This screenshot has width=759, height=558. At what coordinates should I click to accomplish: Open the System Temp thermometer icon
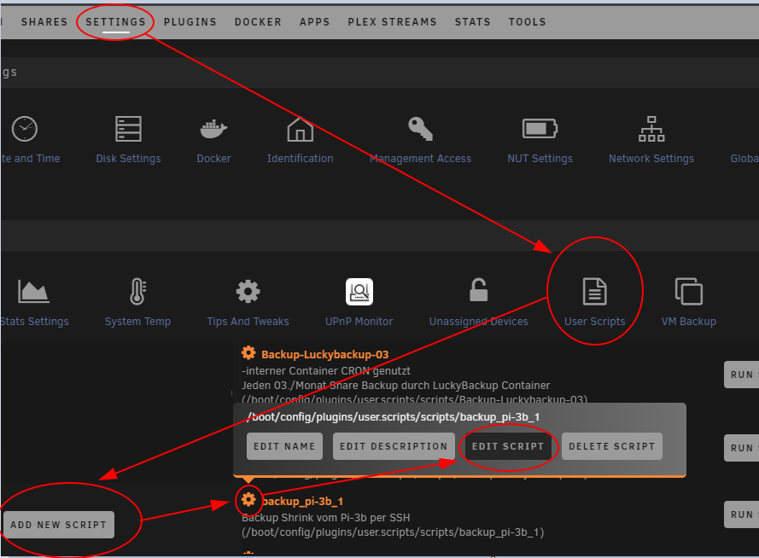tap(138, 291)
